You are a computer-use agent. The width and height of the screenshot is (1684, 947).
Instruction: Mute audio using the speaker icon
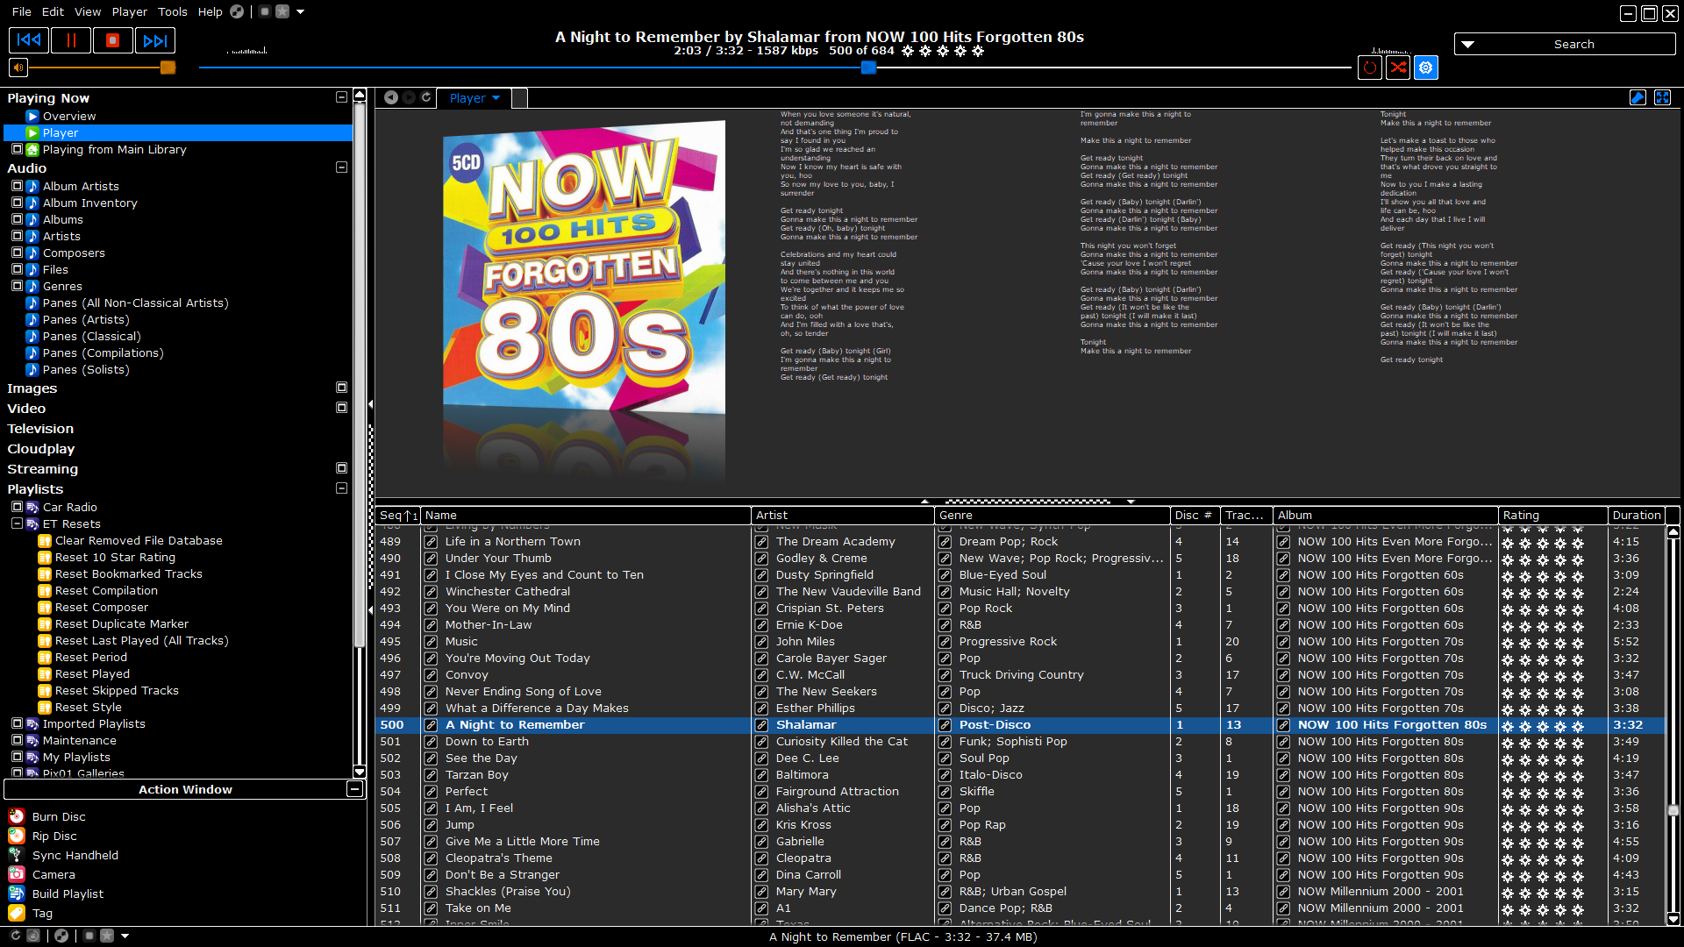pyautogui.click(x=18, y=68)
